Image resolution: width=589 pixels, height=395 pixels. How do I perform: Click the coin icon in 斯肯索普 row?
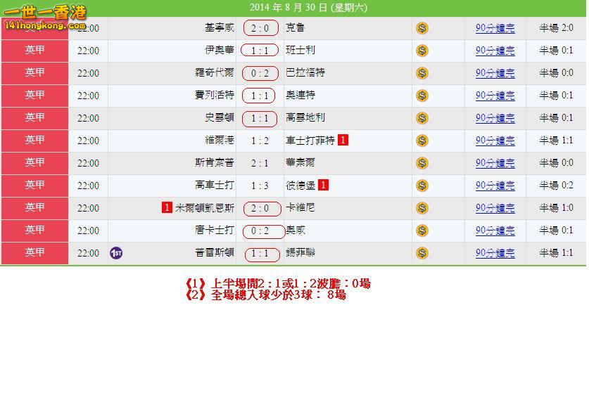[x=422, y=163]
